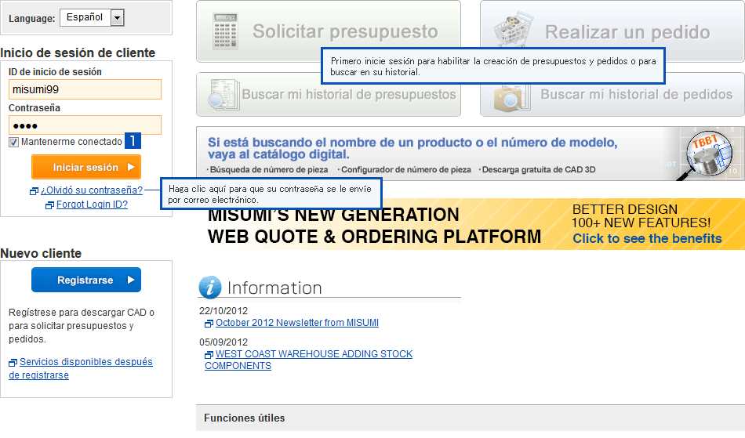Click the Realizar un pedido button
Screen dimensions: 745x438
tap(612, 31)
